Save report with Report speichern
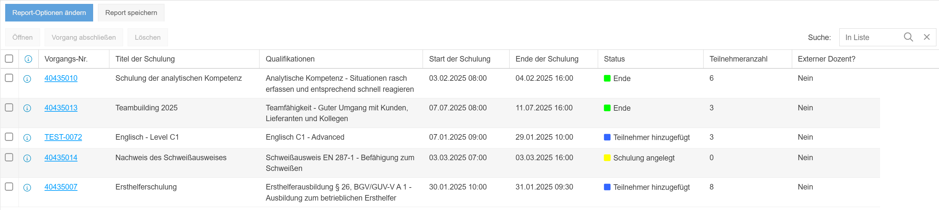Viewport: 939px width, 210px height. click(x=131, y=13)
